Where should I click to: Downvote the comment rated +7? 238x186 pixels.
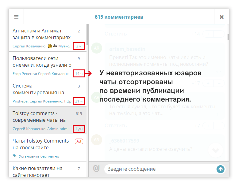pyautogui.click(x=219, y=126)
